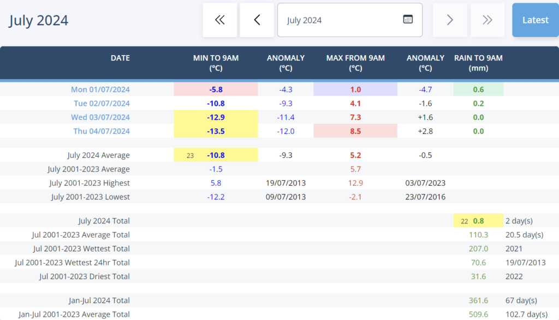The height and width of the screenshot is (320, 559).
Task: Click the MIN TO 9AM column header
Action: [216, 63]
